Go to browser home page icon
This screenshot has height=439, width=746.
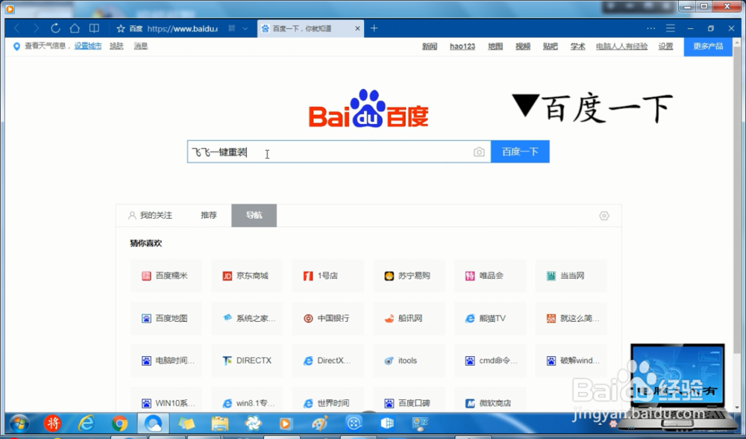coord(75,28)
